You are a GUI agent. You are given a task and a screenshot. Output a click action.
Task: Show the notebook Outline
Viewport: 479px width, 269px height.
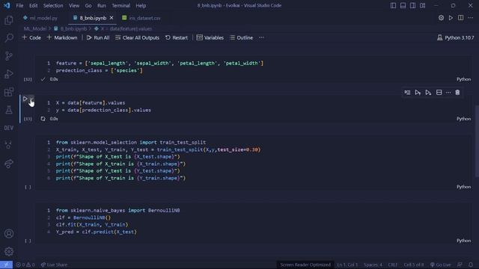pyautogui.click(x=241, y=38)
